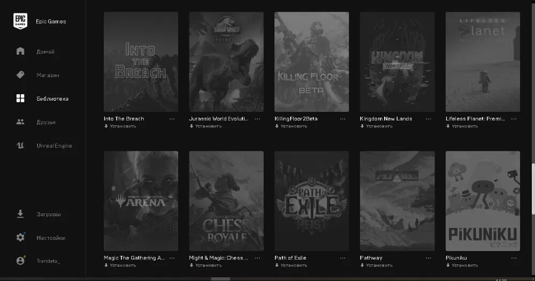Click install arrow icon under Lifeless Planet

pyautogui.click(x=448, y=126)
